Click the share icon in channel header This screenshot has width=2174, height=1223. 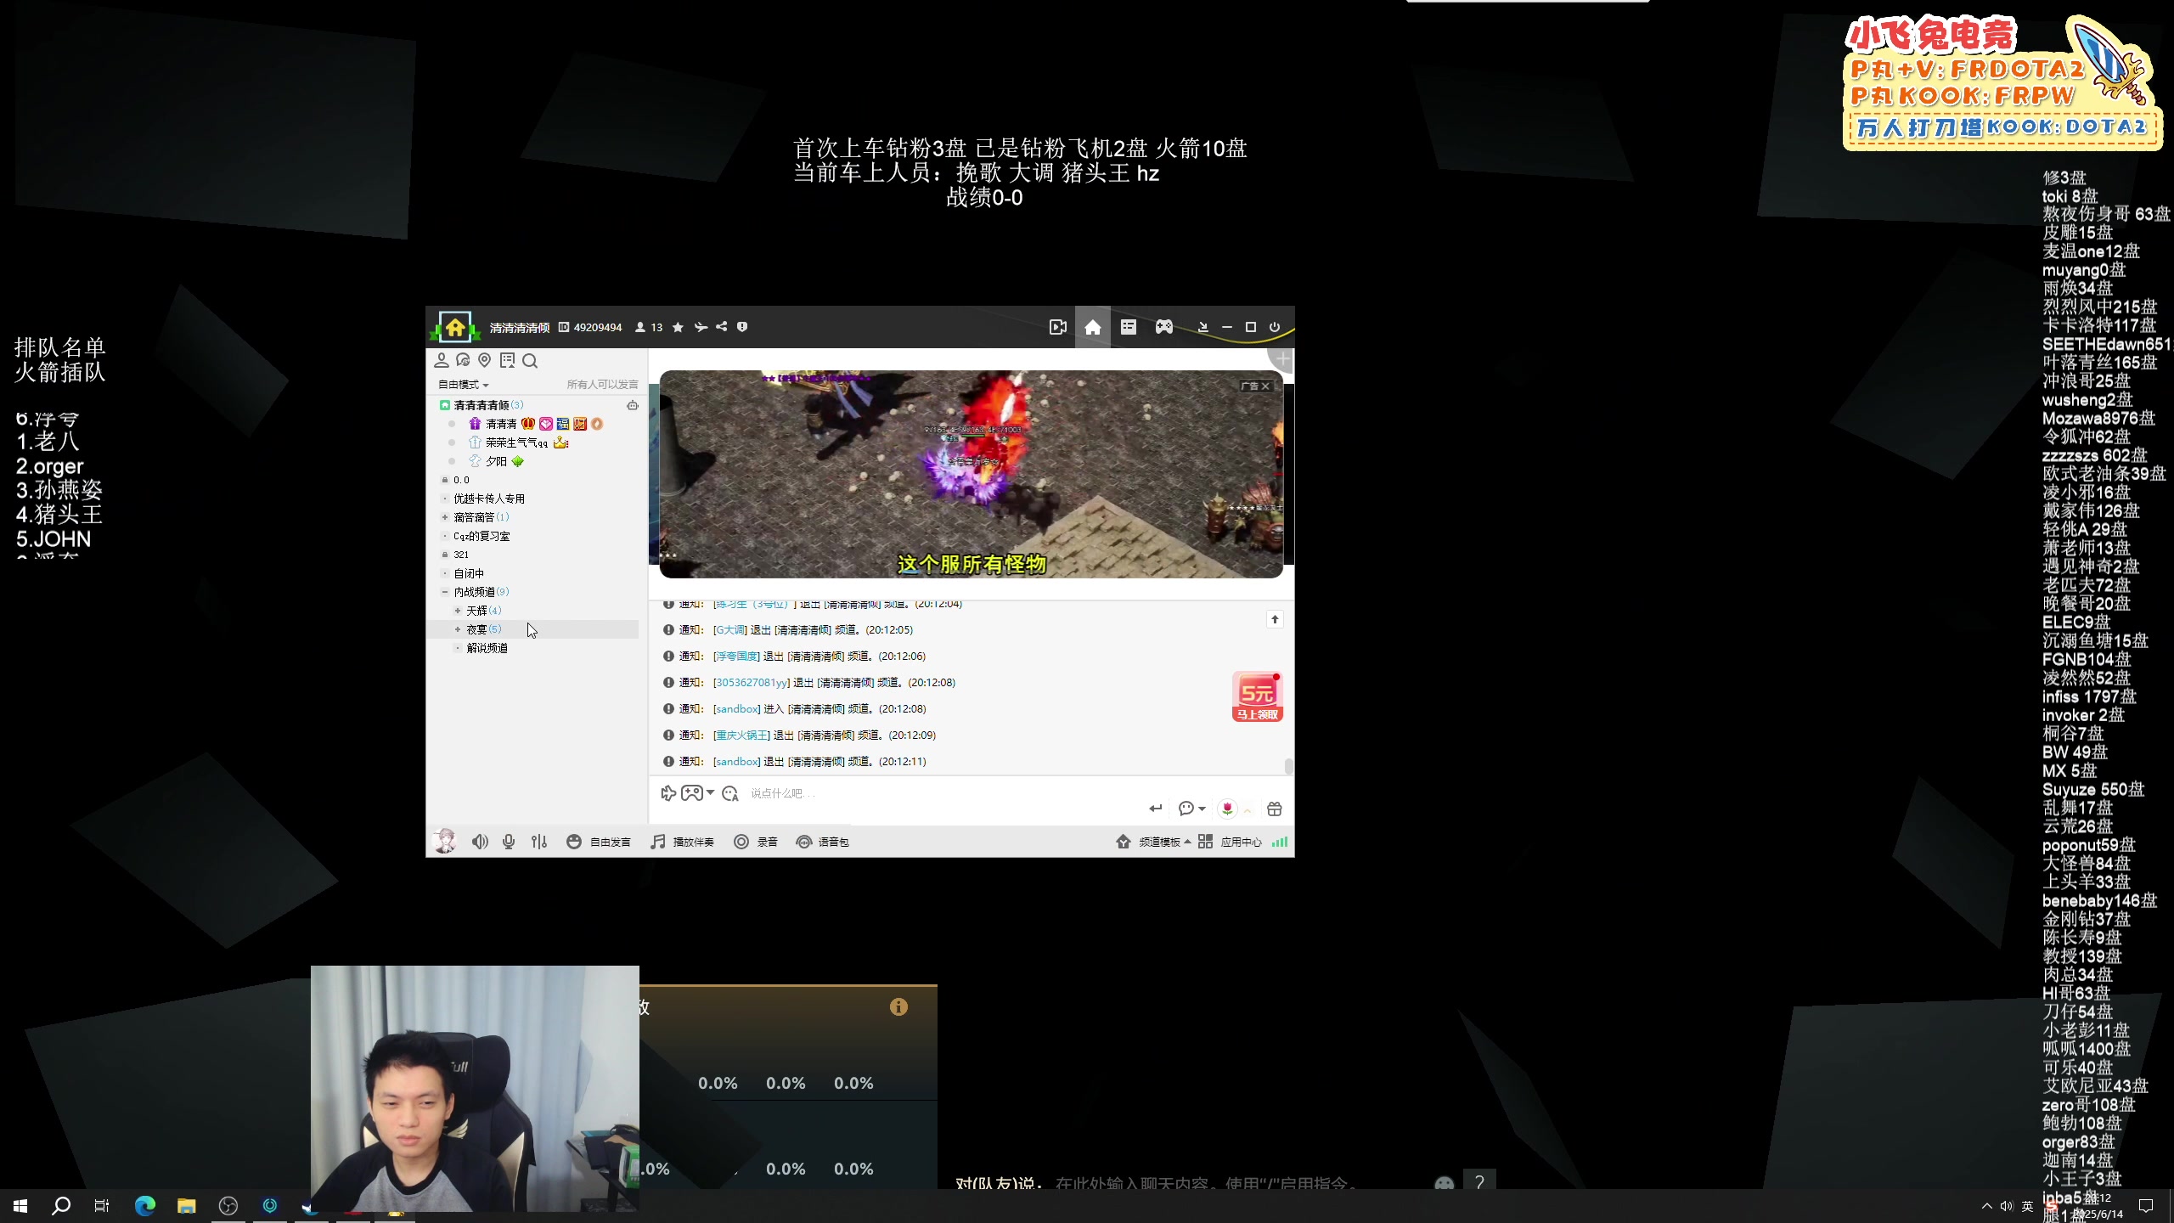coord(721,327)
